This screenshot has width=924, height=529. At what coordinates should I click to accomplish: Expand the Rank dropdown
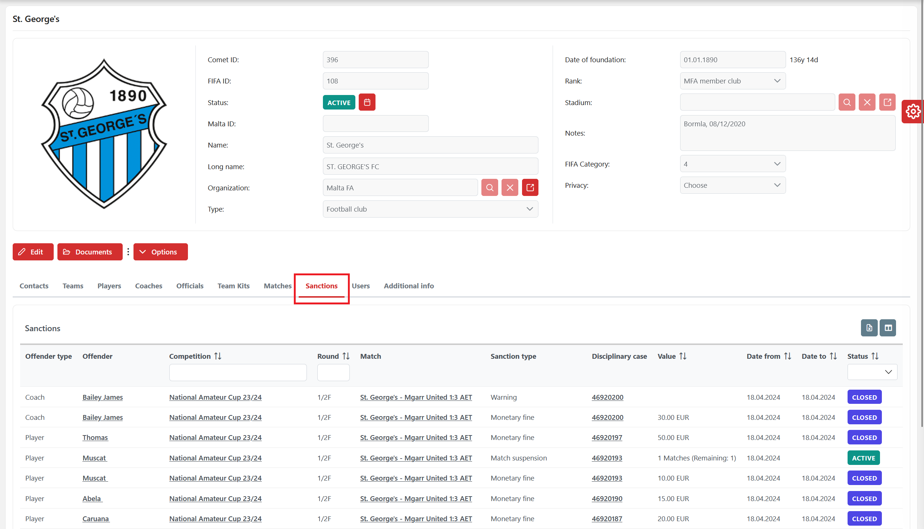[732, 81]
